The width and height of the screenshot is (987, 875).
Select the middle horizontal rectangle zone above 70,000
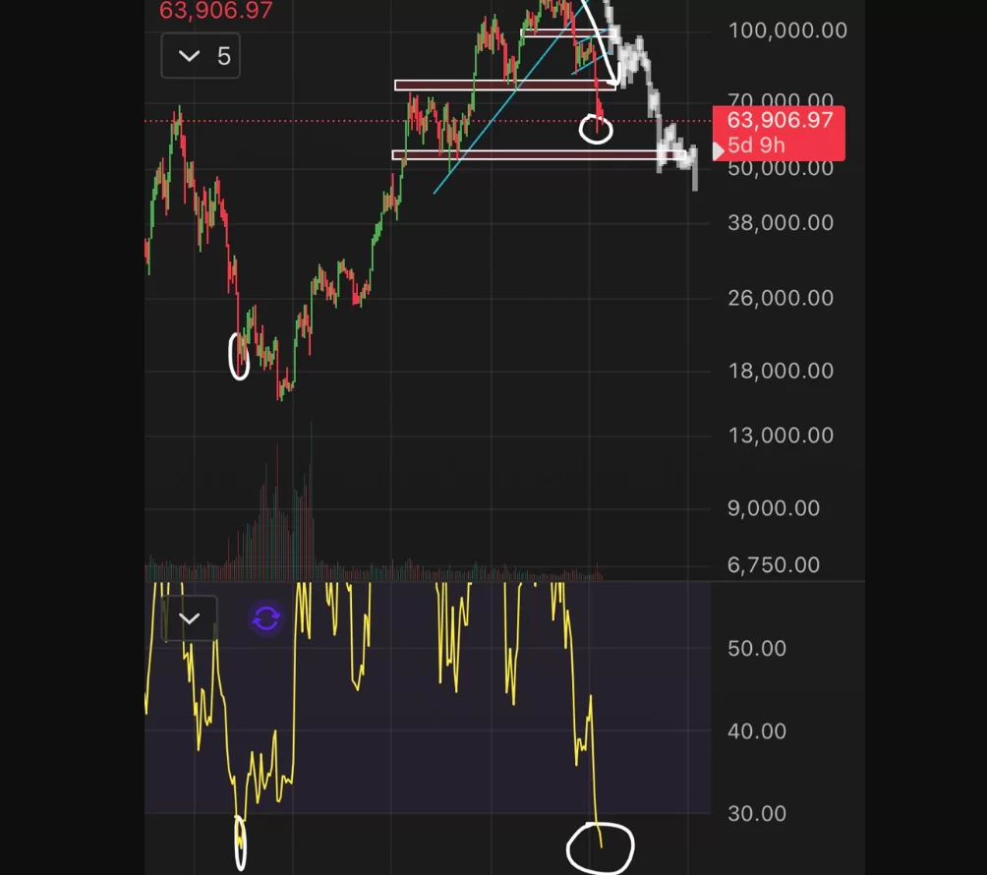coord(504,86)
